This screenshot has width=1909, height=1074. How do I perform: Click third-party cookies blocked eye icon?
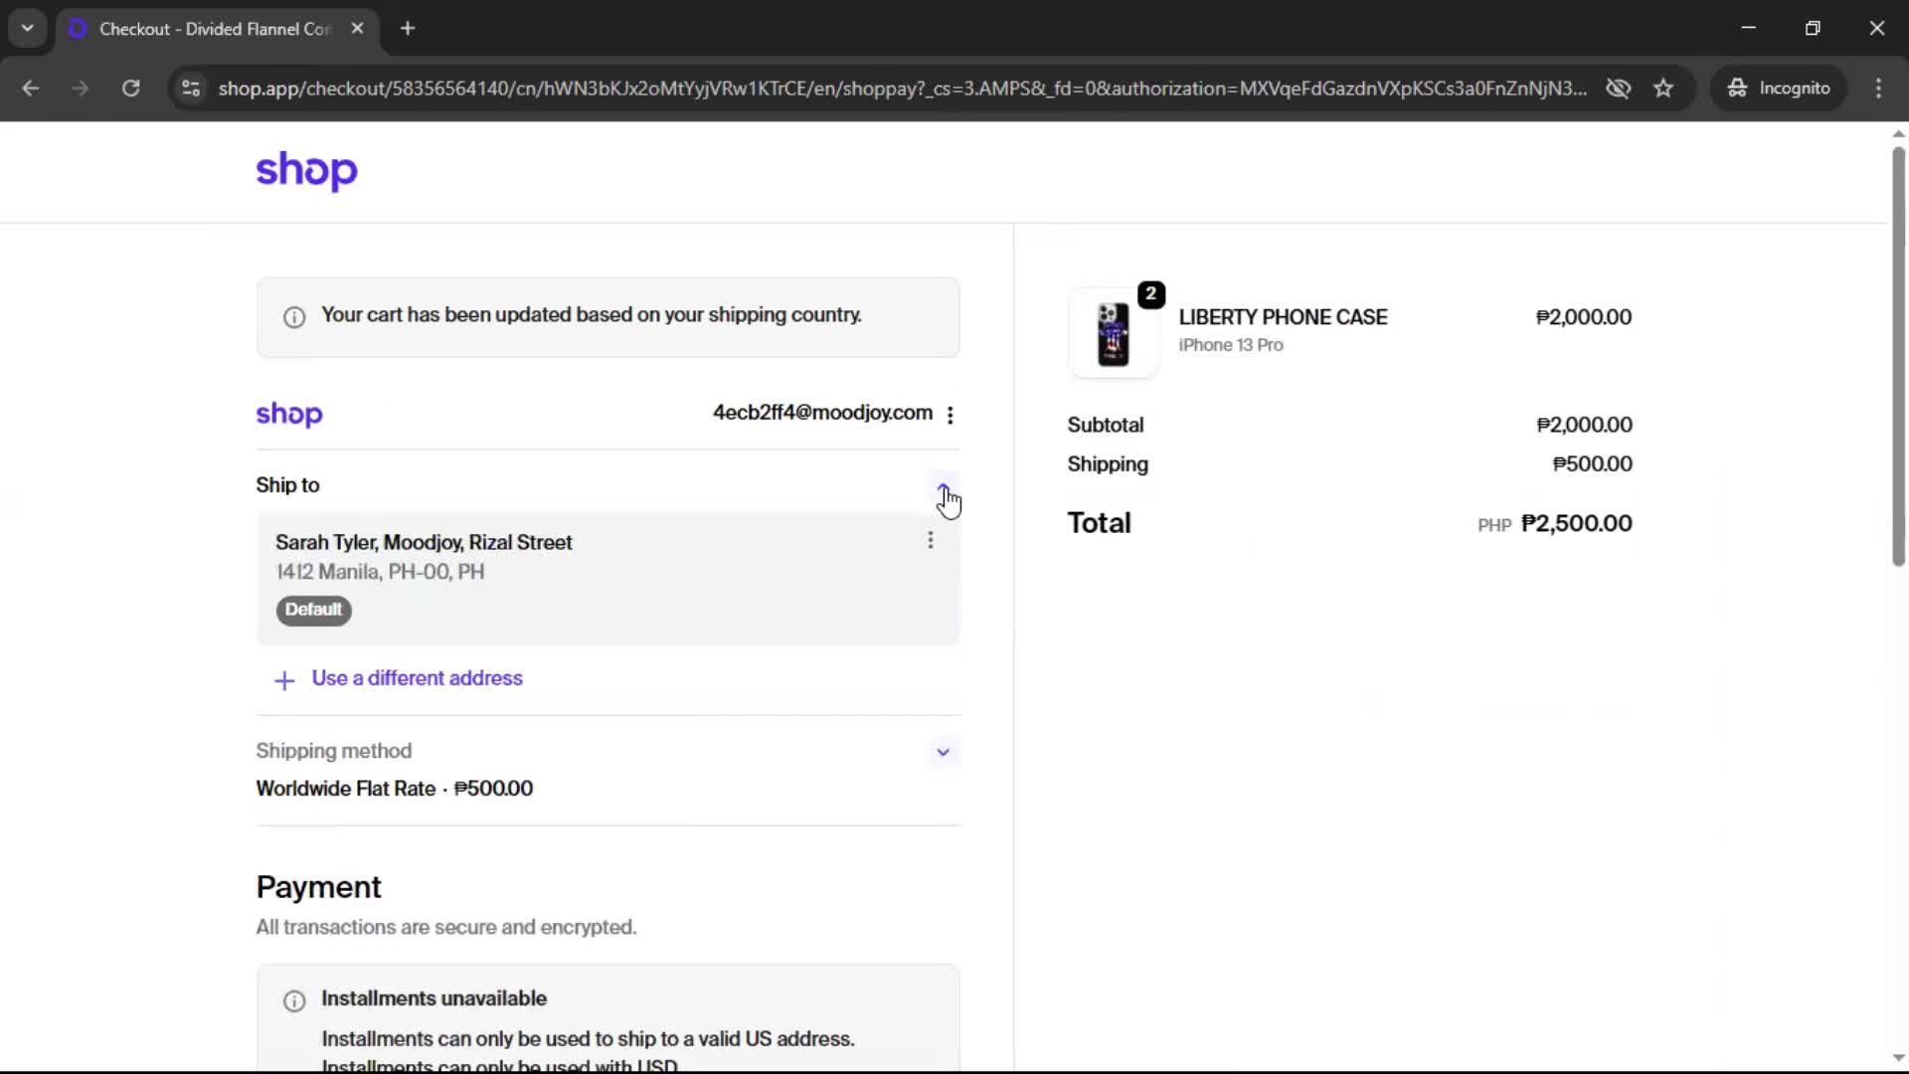[1619, 89]
